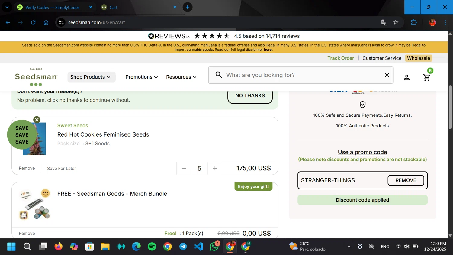Open Merch Bundle product thumbnail
The image size is (453, 255).
[34, 205]
